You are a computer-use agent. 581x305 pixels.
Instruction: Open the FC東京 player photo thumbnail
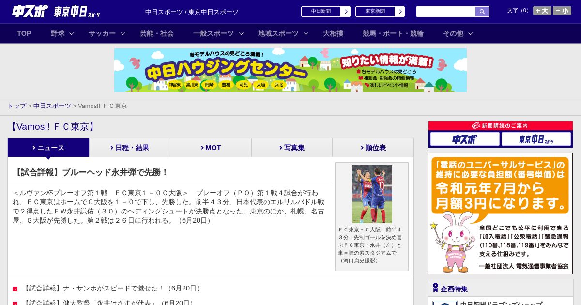point(372,194)
